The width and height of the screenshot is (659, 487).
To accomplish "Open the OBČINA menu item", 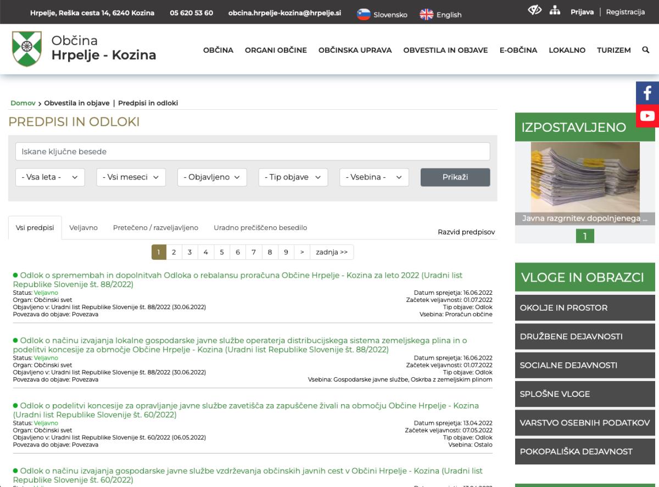I will click(218, 50).
